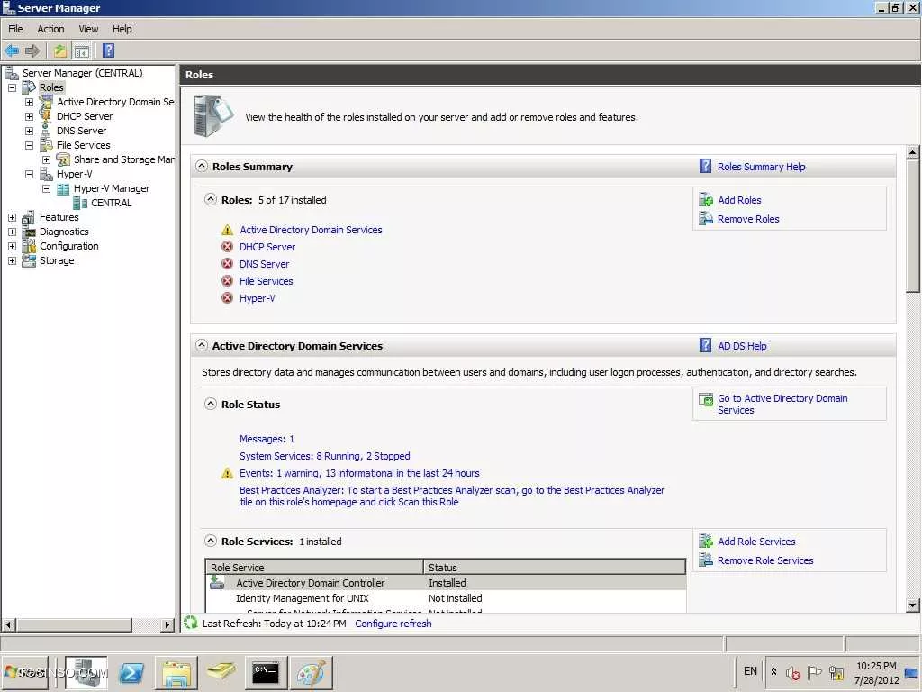Click the Remove Roles icon
Image resolution: width=922 pixels, height=692 pixels.
706,219
